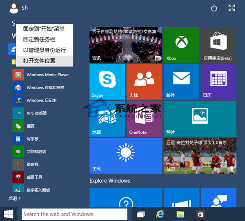Viewport: 245px width, 221px height.
Task: Click the 后退 back link
Action: pos(14,198)
